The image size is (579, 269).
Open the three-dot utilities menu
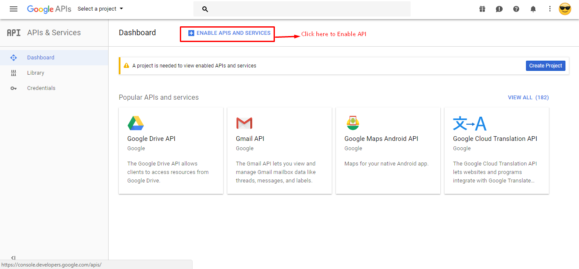(550, 9)
